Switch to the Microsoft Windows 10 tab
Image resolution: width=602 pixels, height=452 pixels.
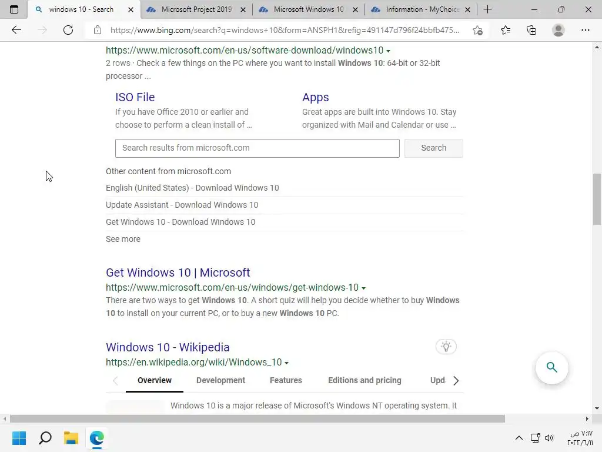coord(308,9)
